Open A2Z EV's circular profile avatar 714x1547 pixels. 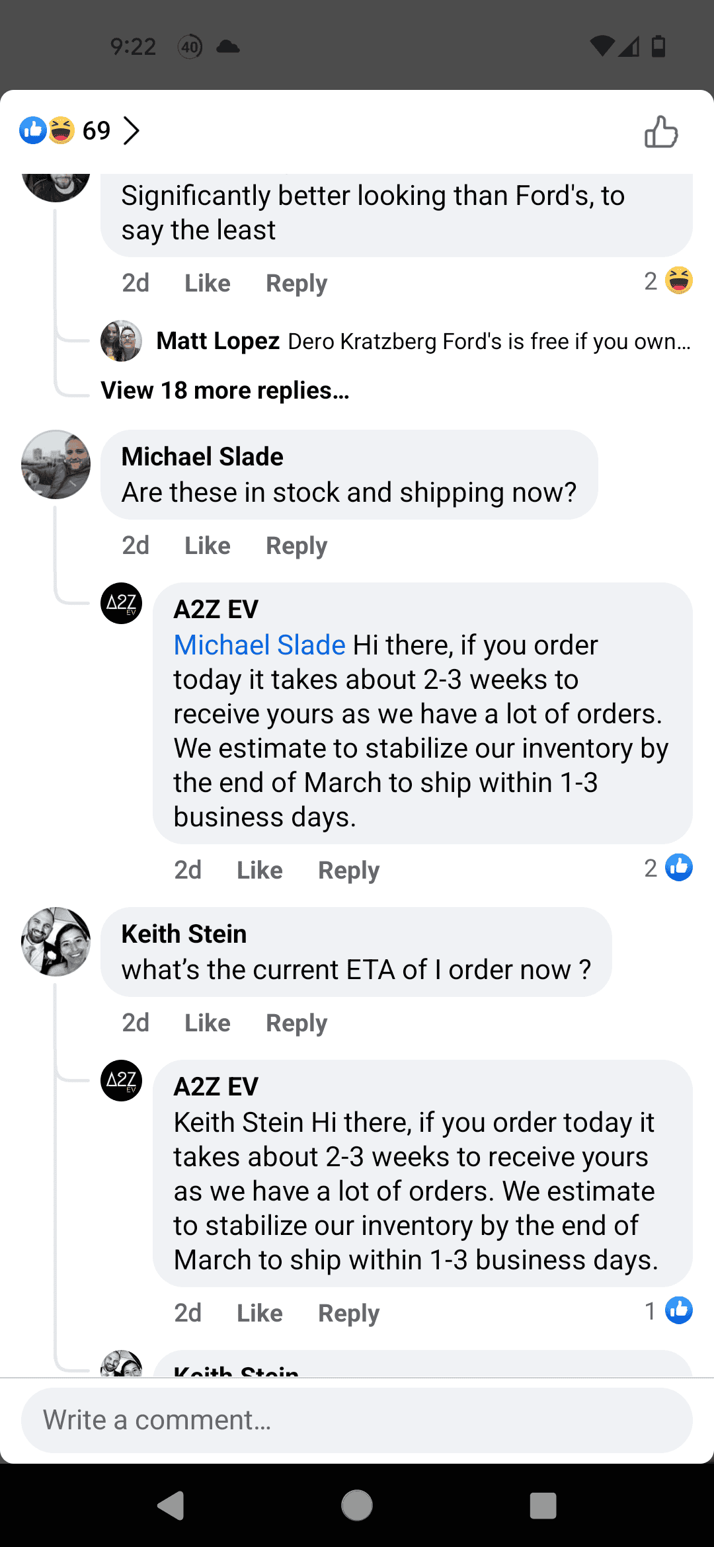(122, 604)
